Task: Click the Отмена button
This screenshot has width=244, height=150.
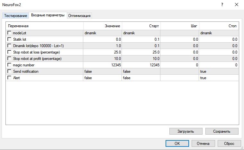Action: (x=203, y=144)
